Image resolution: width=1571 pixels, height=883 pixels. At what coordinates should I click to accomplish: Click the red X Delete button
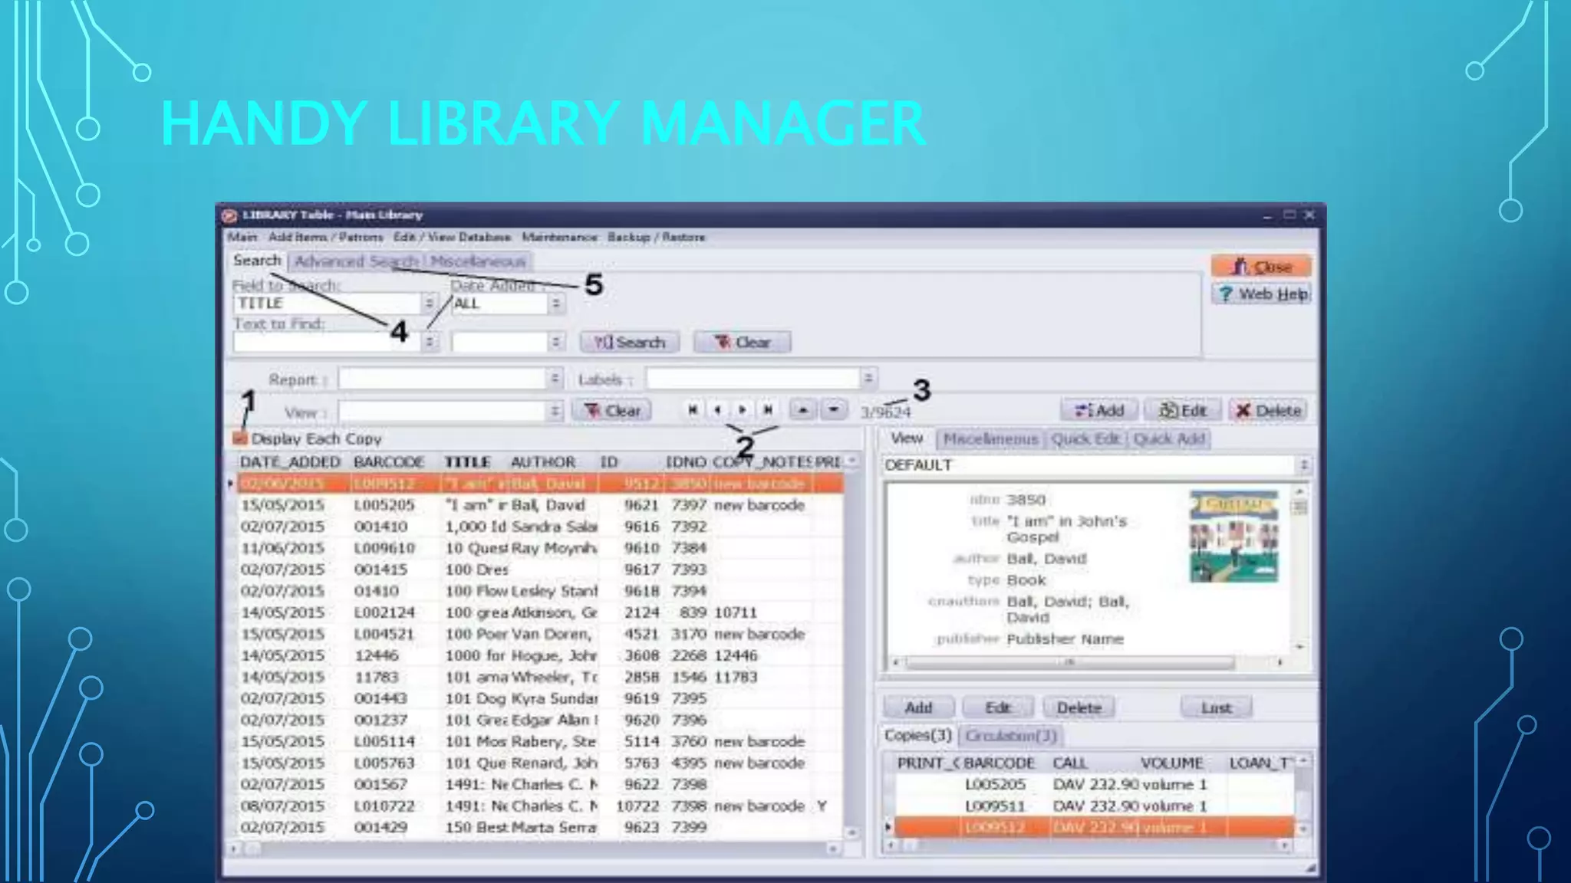pyautogui.click(x=1269, y=411)
